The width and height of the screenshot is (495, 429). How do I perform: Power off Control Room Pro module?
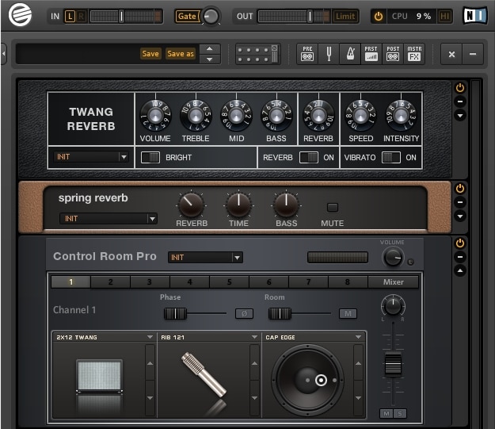click(460, 243)
